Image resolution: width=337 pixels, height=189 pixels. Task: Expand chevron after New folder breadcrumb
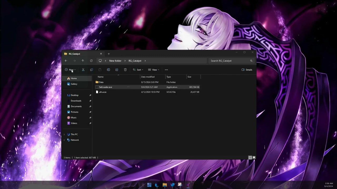pyautogui.click(x=125, y=61)
